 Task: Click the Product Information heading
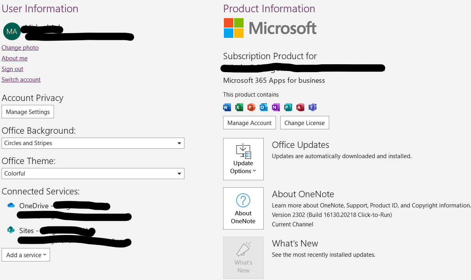point(269,9)
